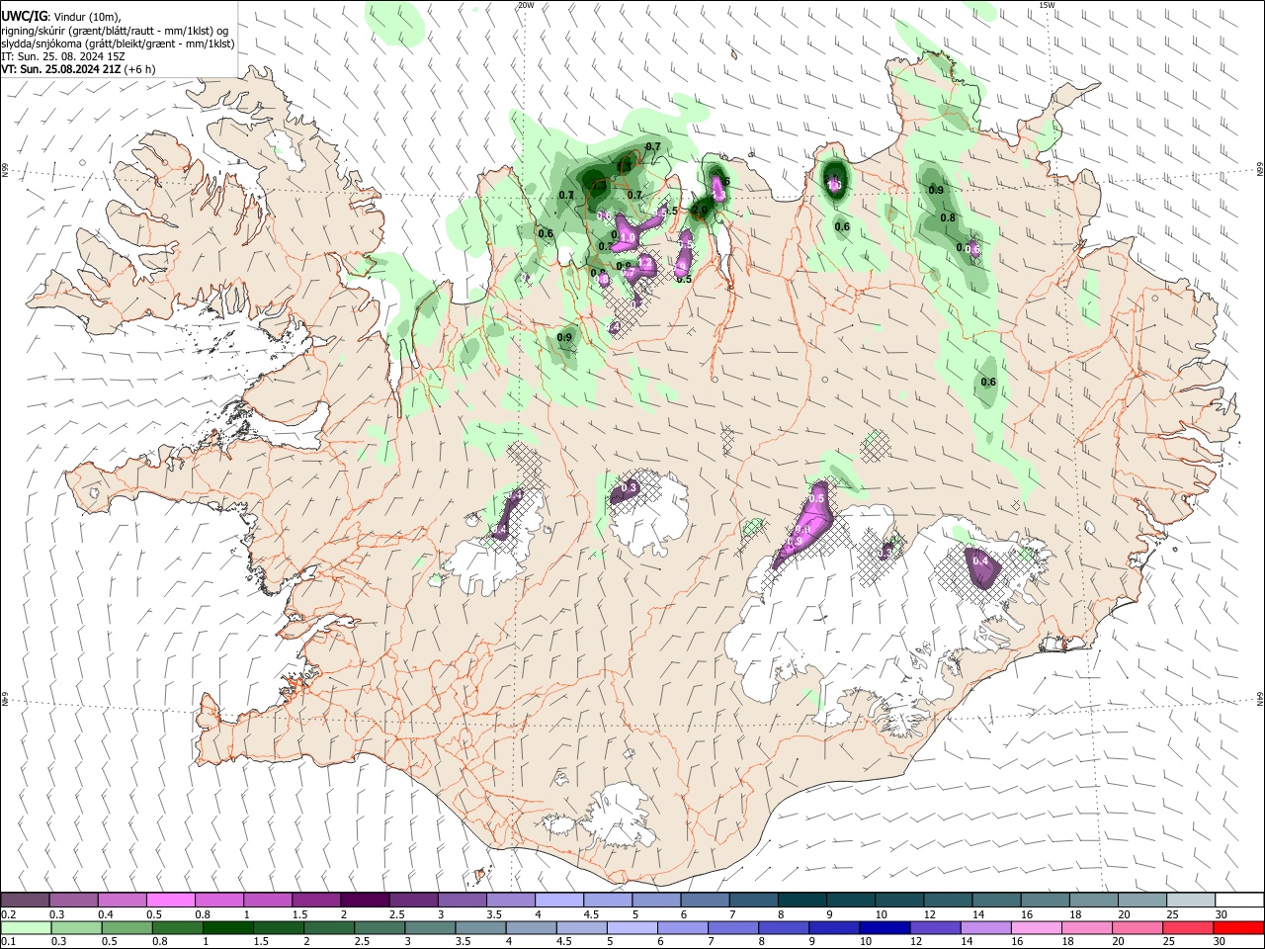
Task: Click the bold "VT: Sun. 25.08.2024 21Z" text
Action: [59, 69]
